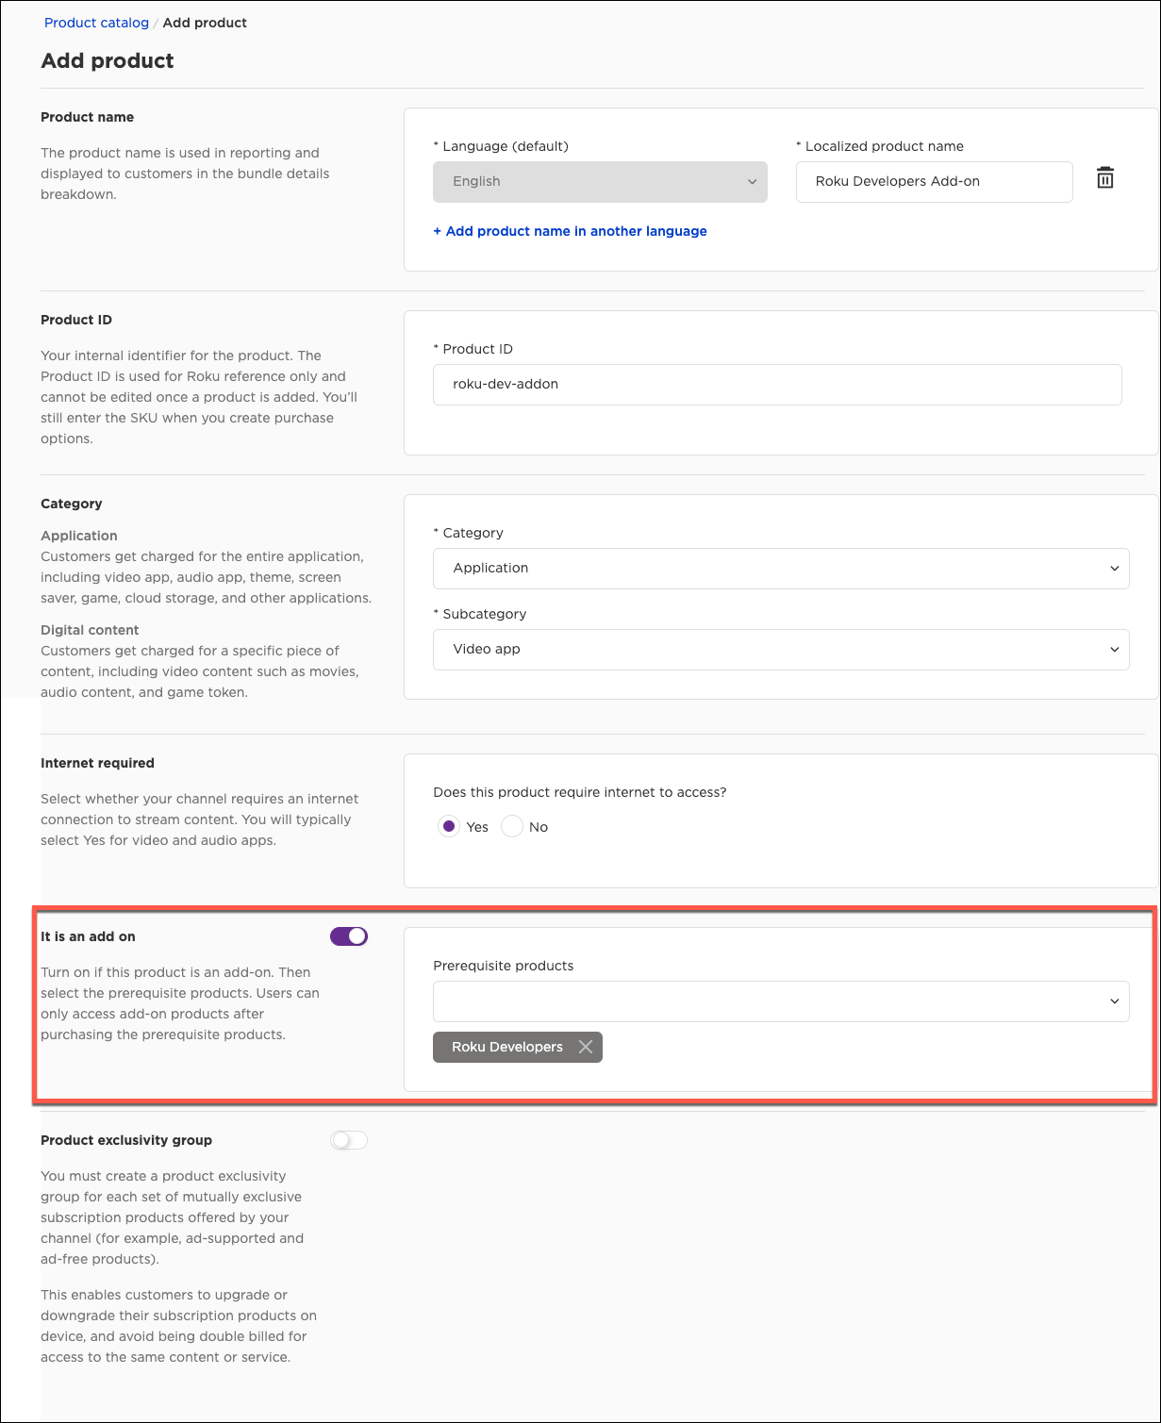Turn off the 'It is an add on' toggle
Image resolution: width=1161 pixels, height=1423 pixels.
[349, 936]
